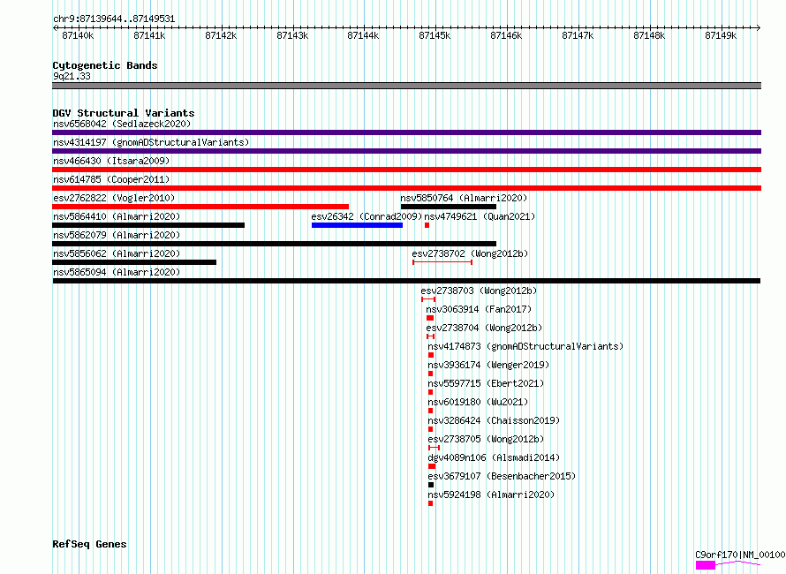Open dgv4089n106 (Alsmadi2014) label
The width and height of the screenshot is (786, 574).
coord(494,457)
